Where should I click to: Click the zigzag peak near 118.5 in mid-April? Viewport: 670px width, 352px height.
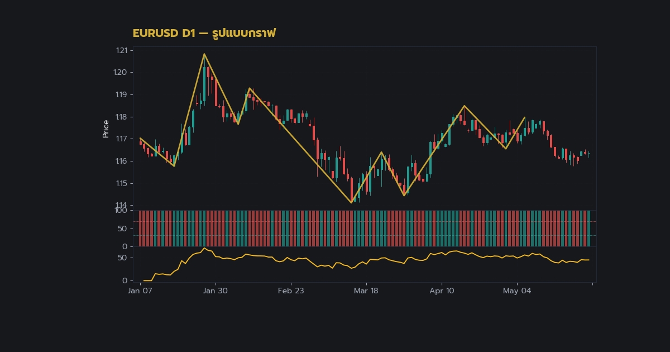click(464, 106)
